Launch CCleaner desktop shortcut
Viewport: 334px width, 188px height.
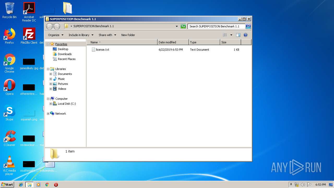point(9,138)
